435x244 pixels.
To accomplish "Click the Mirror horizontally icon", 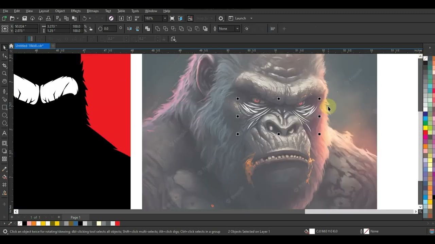I will [129, 29].
